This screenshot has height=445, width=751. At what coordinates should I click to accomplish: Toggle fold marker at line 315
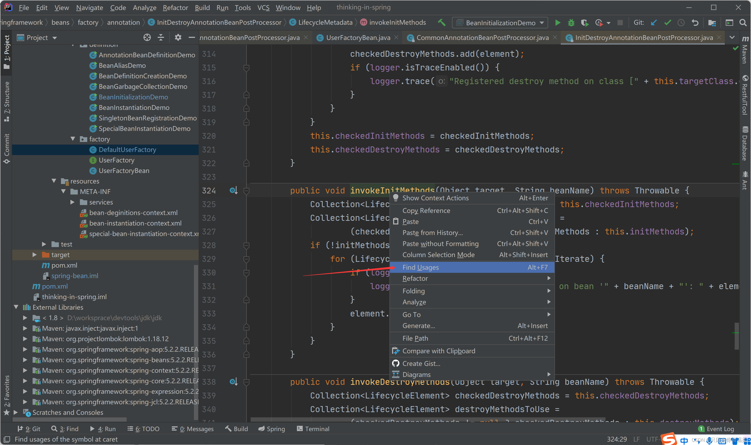[x=246, y=68]
